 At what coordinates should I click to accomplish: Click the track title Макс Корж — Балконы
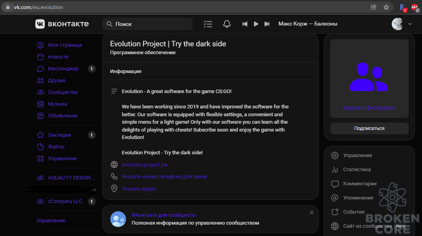(308, 24)
